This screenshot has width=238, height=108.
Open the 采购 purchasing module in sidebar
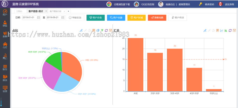[5, 35]
